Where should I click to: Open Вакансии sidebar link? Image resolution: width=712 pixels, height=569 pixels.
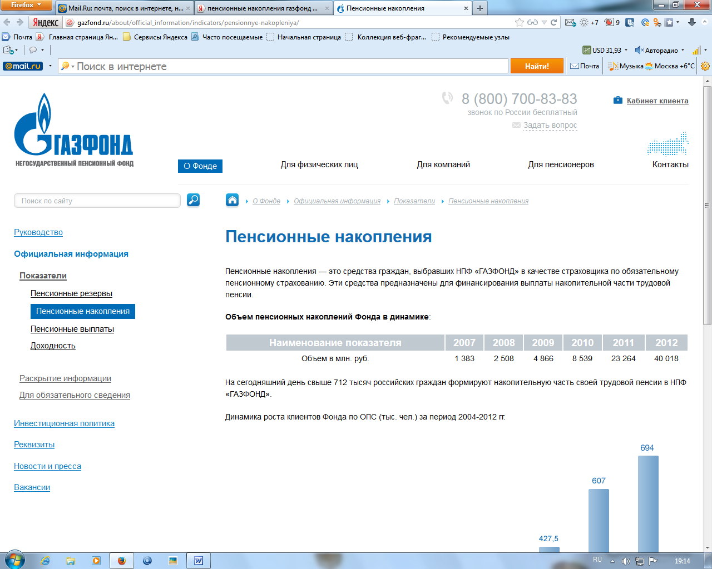coord(32,487)
